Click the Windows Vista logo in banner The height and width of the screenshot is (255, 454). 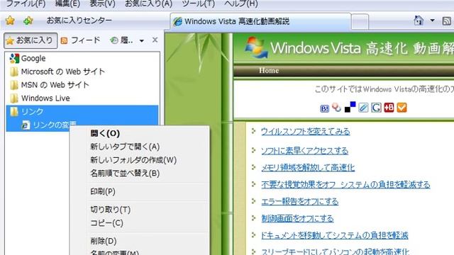tap(256, 47)
